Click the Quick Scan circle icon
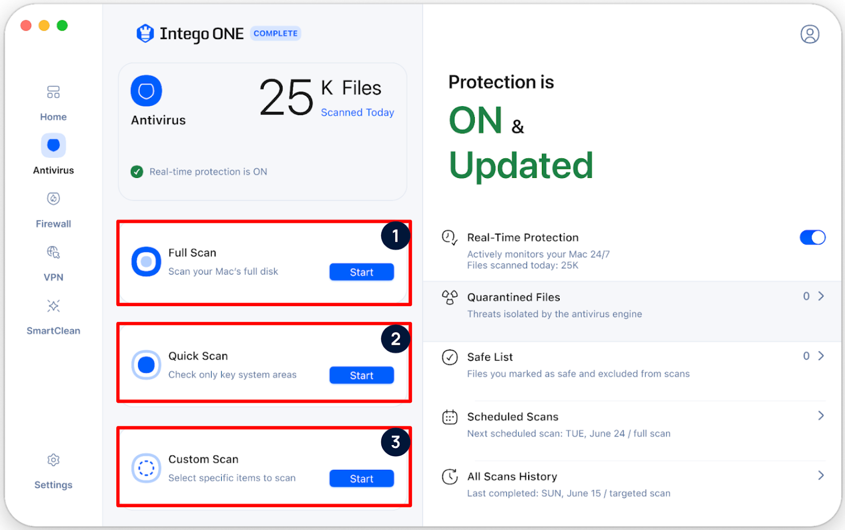Image resolution: width=845 pixels, height=530 pixels. pyautogui.click(x=146, y=365)
